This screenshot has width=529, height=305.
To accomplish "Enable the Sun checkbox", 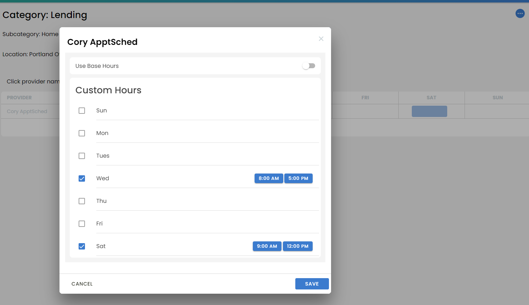I will pos(82,111).
